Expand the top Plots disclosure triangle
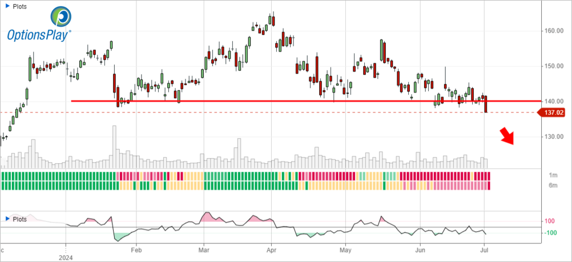 click(x=9, y=6)
